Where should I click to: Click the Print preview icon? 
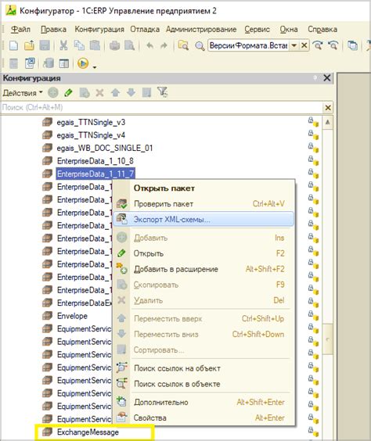click(129, 45)
